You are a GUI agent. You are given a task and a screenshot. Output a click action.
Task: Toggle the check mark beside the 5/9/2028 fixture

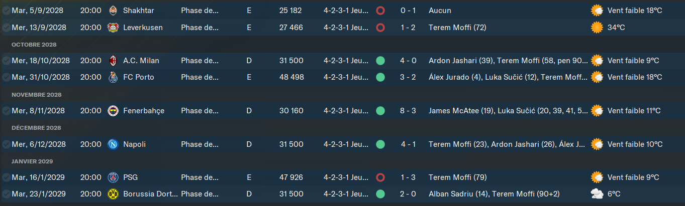6,11
